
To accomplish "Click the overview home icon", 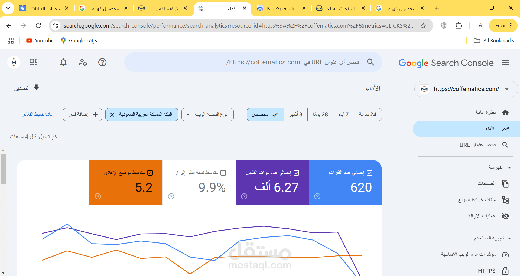I will click(505, 113).
